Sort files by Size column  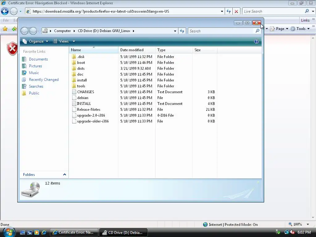click(x=205, y=50)
